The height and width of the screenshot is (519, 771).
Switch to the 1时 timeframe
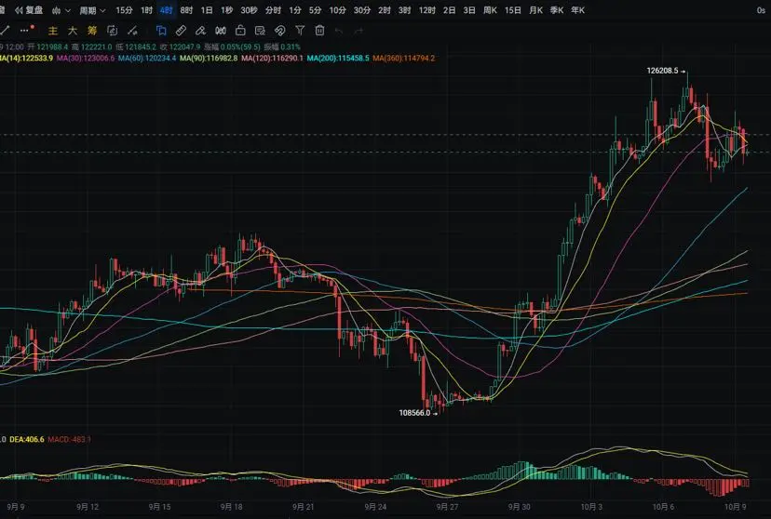tap(146, 10)
